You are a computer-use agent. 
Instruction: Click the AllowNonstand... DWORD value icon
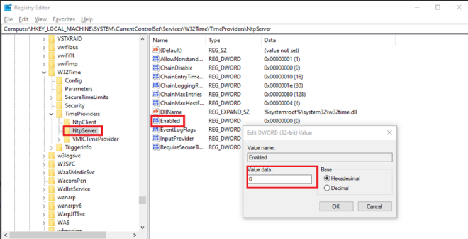[156, 59]
